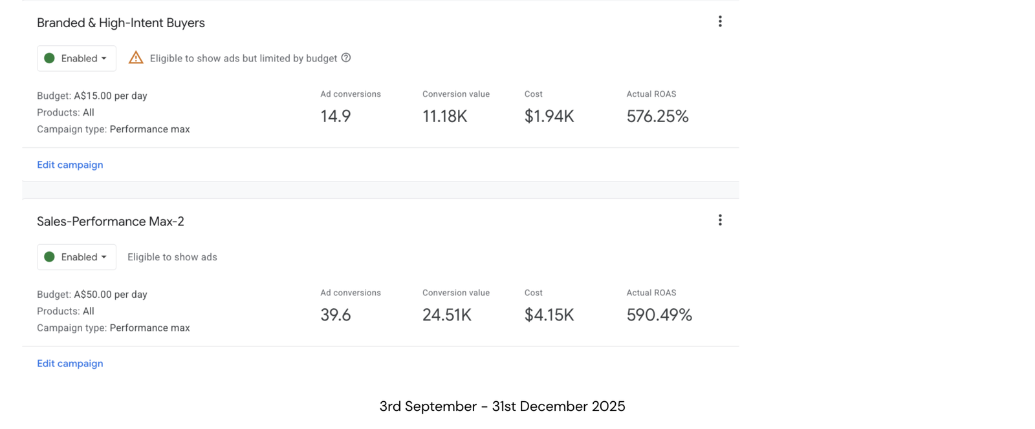The height and width of the screenshot is (429, 1035).
Task: Click the Sales-Performance Max-2 campaign title
Action: tap(111, 222)
